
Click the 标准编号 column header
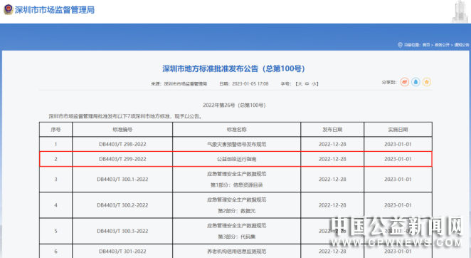(x=122, y=130)
